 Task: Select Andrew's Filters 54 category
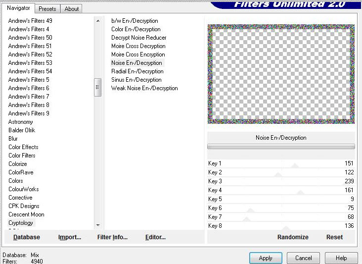pyautogui.click(x=30, y=71)
